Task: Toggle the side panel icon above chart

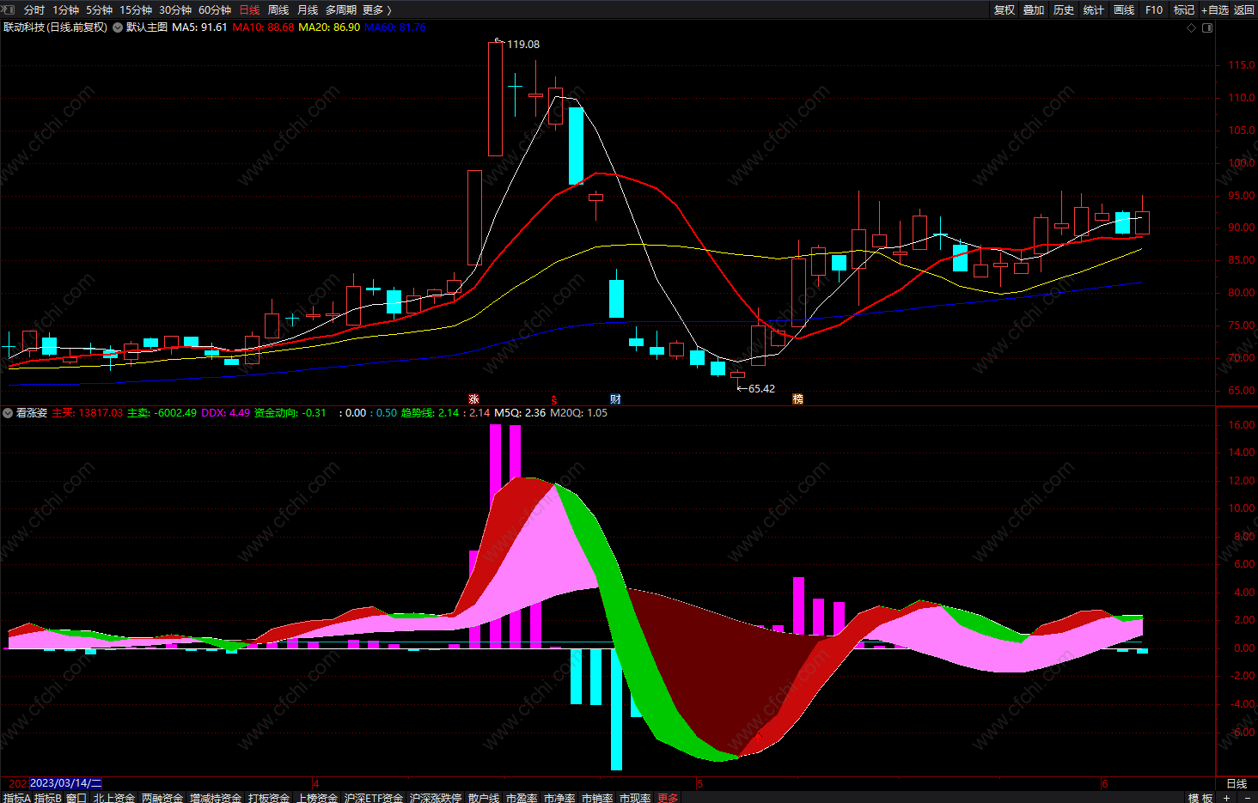Action: 1207,28
